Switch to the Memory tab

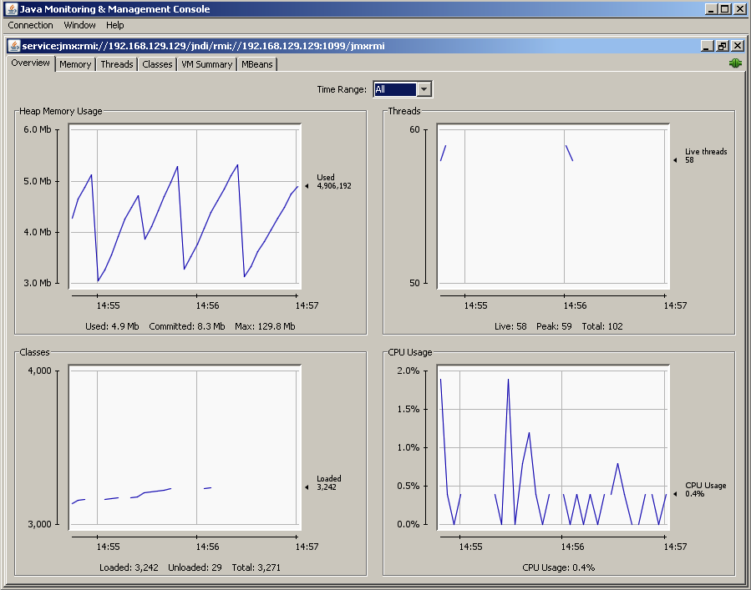click(75, 64)
